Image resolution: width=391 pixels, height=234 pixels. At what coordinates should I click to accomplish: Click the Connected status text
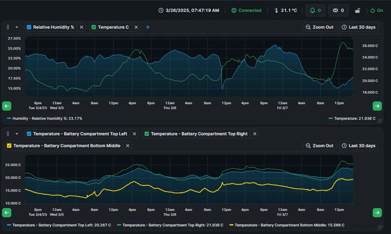(x=250, y=11)
